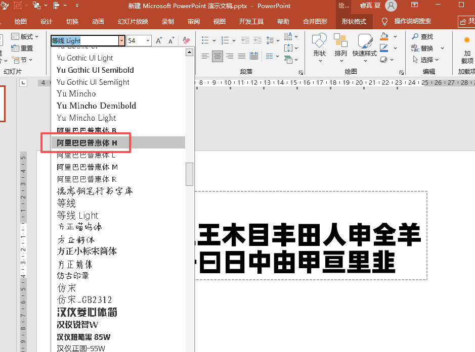Click the font list scroll-up arrow

[x=189, y=53]
